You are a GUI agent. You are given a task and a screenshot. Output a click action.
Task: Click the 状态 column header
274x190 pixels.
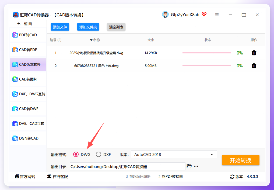tap(208, 40)
